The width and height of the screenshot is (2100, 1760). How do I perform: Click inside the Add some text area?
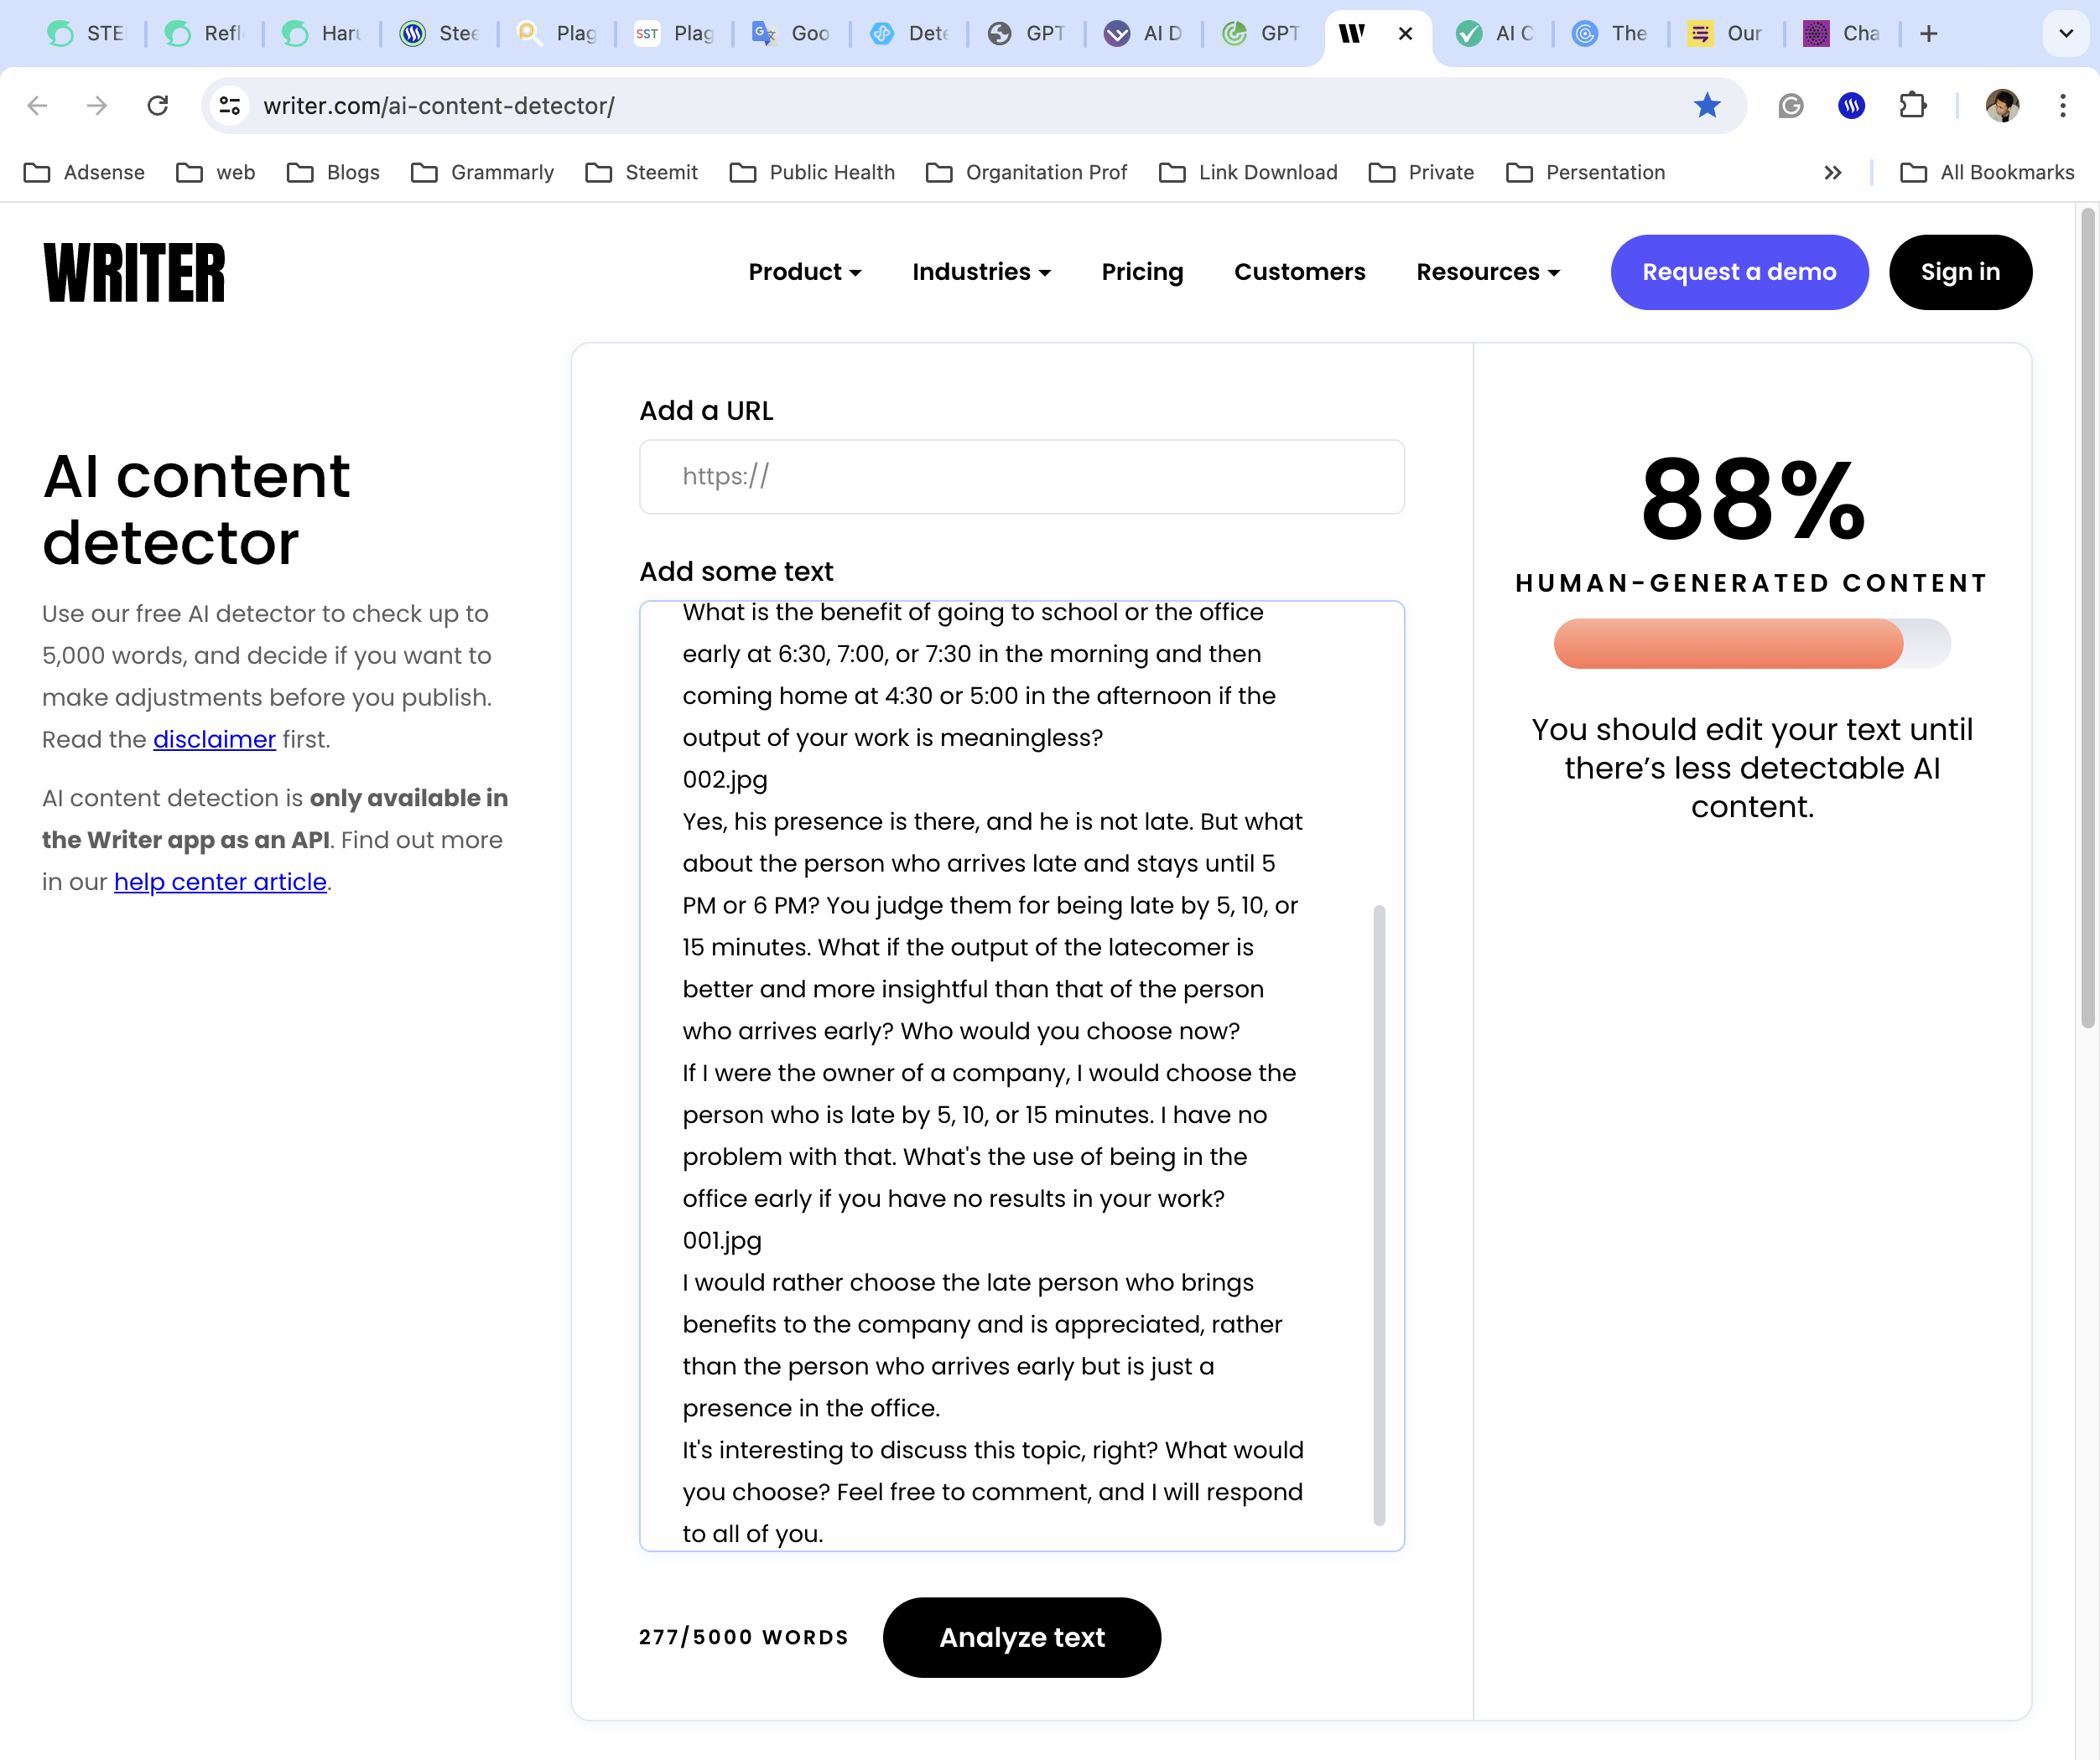coord(1022,1075)
